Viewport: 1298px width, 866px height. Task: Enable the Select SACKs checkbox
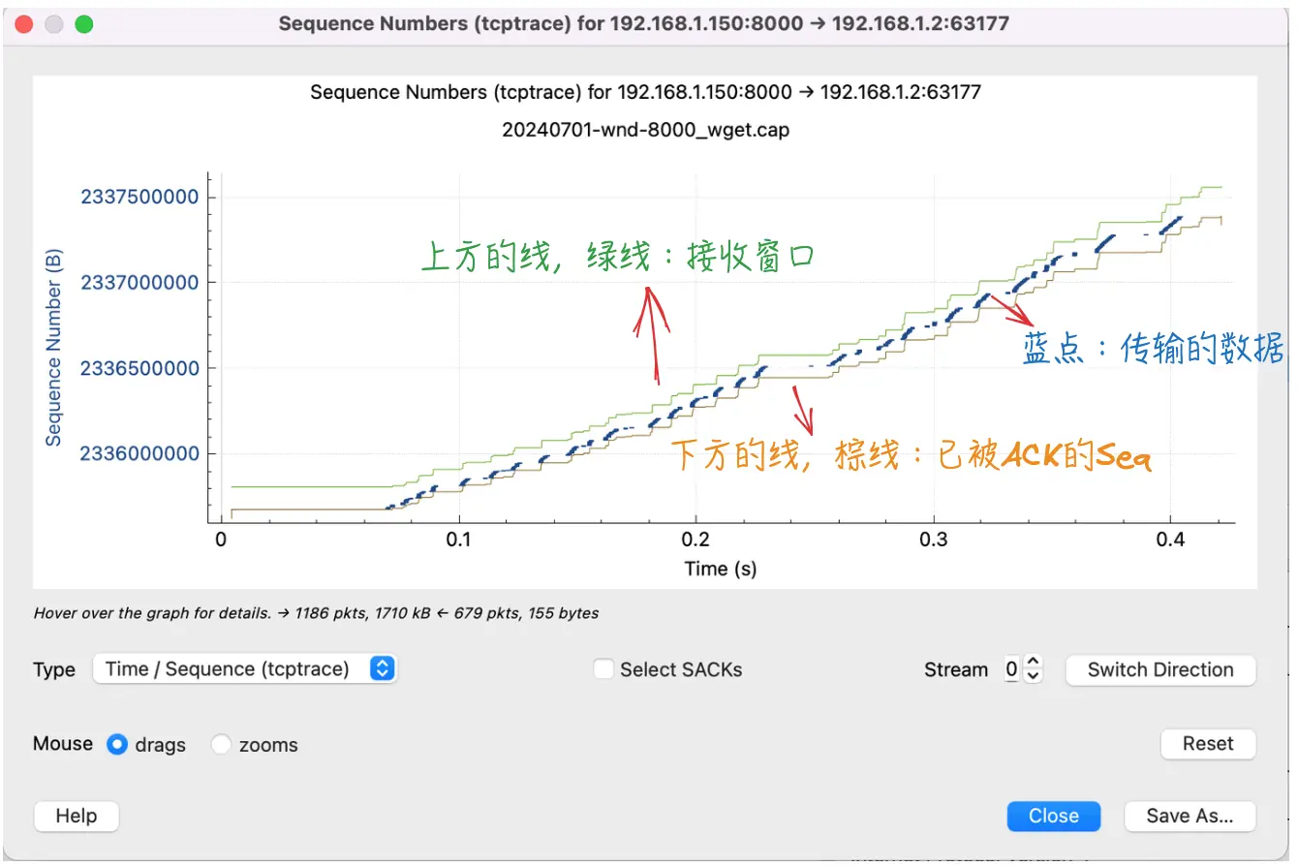pos(603,668)
